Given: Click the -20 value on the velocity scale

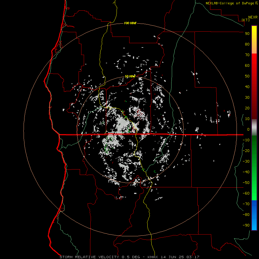Looking at the screenshot, I should tap(246, 151).
